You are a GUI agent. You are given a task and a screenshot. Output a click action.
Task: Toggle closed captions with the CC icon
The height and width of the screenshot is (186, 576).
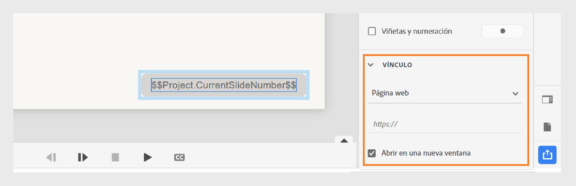[179, 157]
